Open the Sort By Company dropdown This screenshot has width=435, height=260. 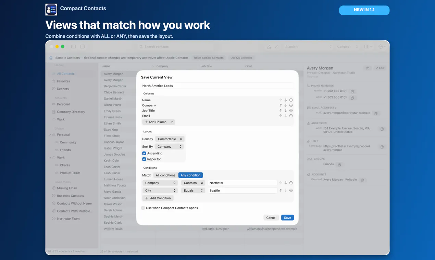point(169,146)
